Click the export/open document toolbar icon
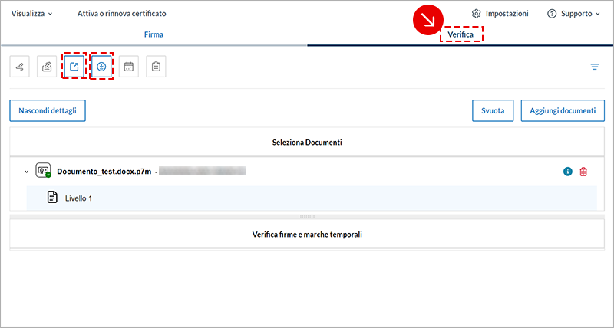 pos(74,67)
